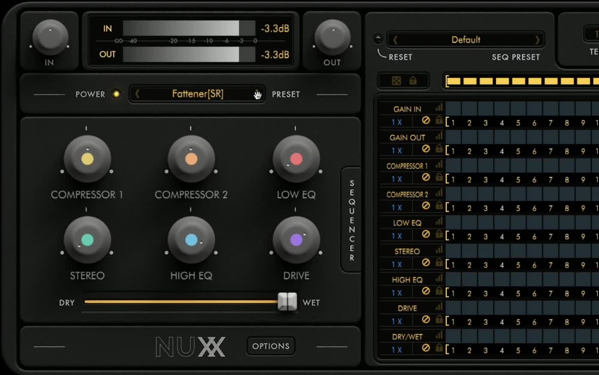Open the 1X rate selector under GAIN IN
Screen dimensions: 599x375
(397, 122)
